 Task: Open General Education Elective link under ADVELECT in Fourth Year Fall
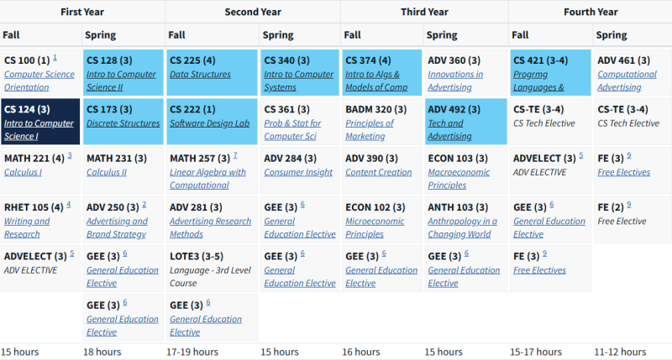coord(549,227)
